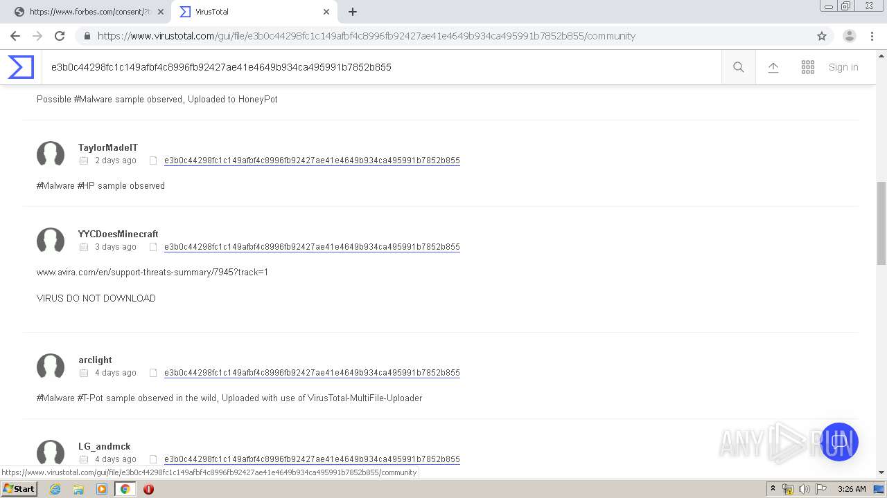Open the hash link in arclight's comment

click(312, 373)
